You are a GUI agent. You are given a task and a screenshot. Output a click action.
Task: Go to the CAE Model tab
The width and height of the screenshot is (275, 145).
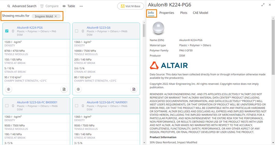pos(200,13)
